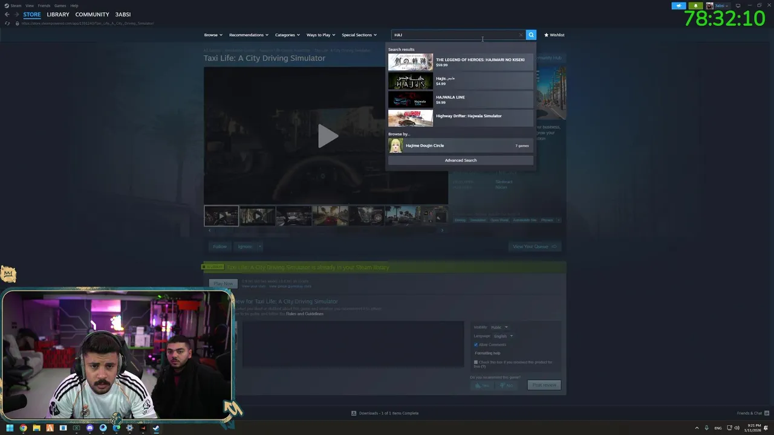Select the HAJWALA LINE search result
This screenshot has height=435, width=774.
[x=461, y=100]
